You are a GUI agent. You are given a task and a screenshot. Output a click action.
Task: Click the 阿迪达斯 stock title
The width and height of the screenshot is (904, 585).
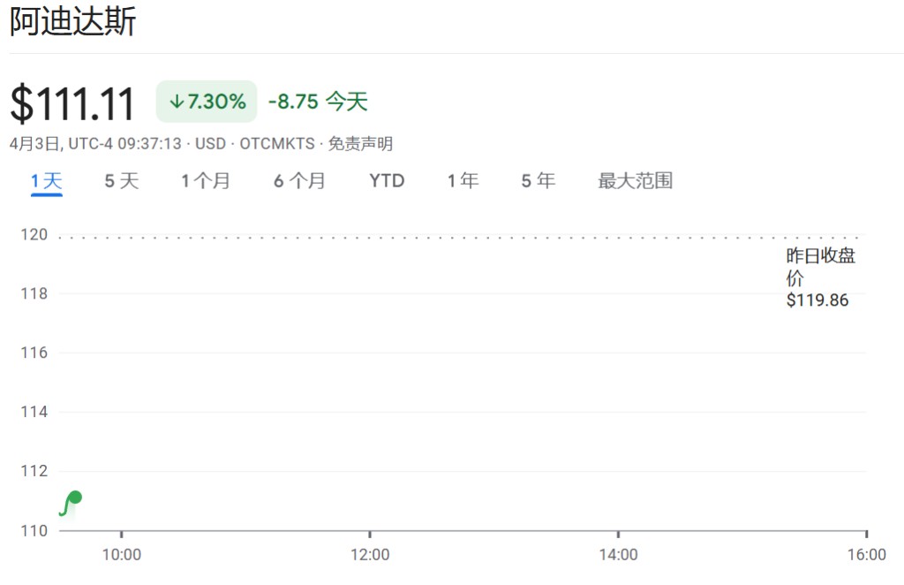click(x=72, y=22)
